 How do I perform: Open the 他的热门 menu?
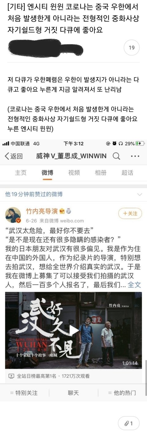click(x=122, y=393)
